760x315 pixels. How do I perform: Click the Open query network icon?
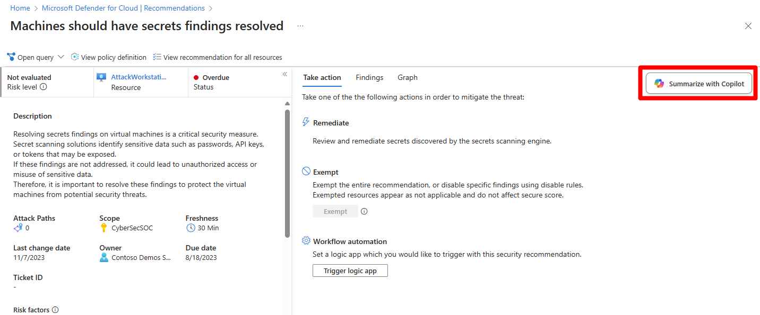click(11, 57)
